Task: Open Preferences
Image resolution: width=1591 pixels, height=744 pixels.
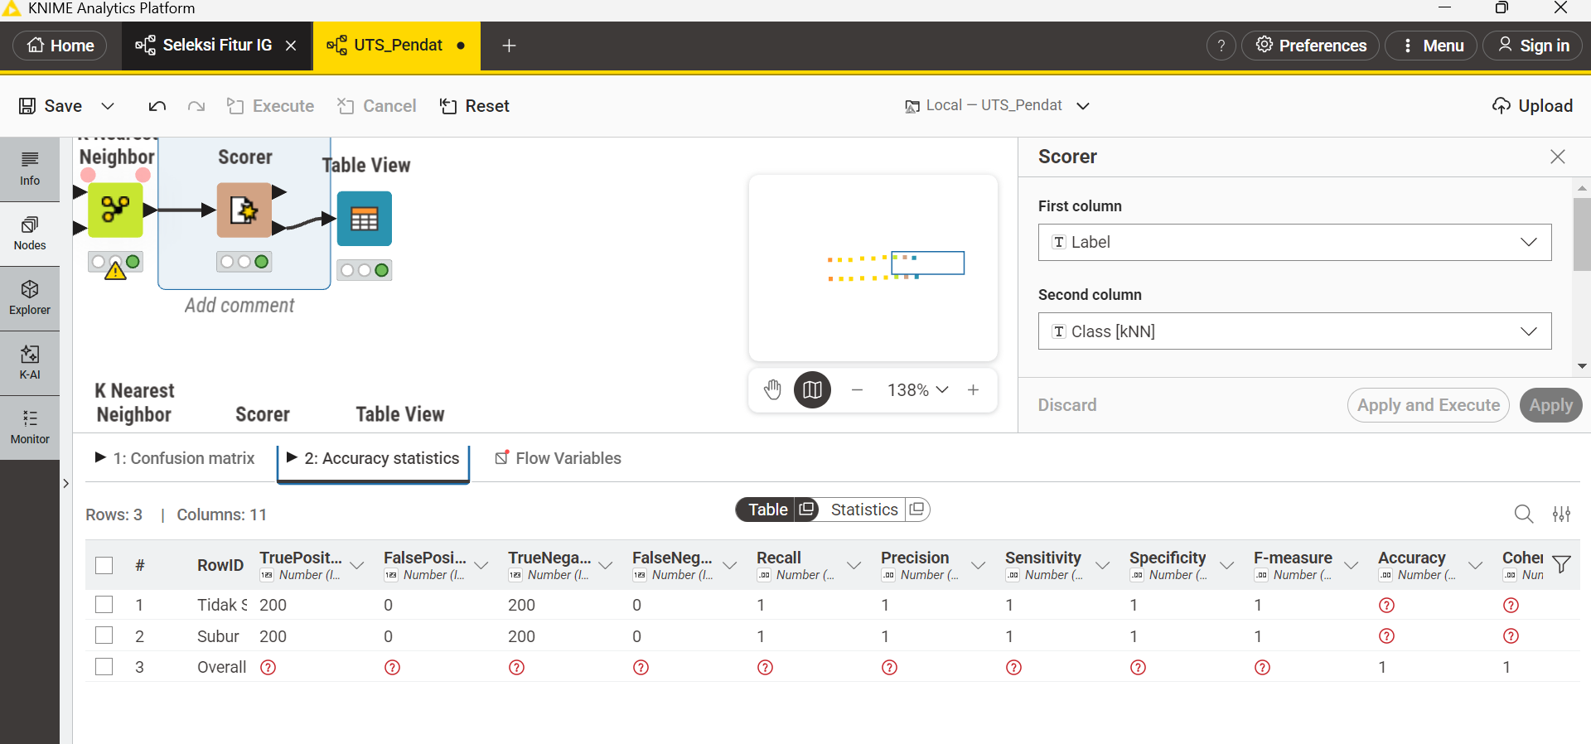Action: [1311, 46]
